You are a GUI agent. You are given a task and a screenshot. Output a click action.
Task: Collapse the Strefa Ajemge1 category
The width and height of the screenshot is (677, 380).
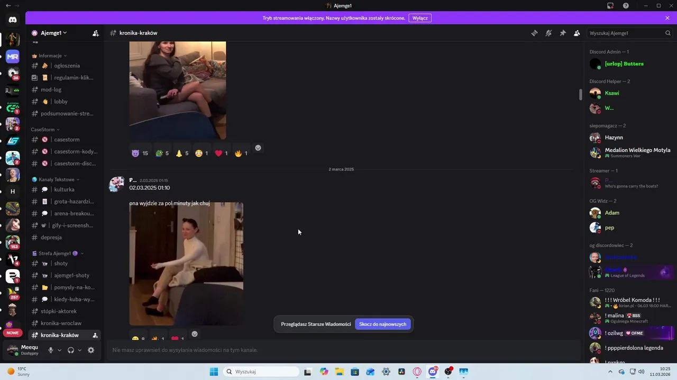58,253
